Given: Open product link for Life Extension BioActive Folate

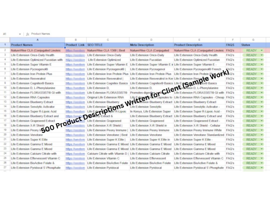Looking at the screenshot, I should 75,163.
